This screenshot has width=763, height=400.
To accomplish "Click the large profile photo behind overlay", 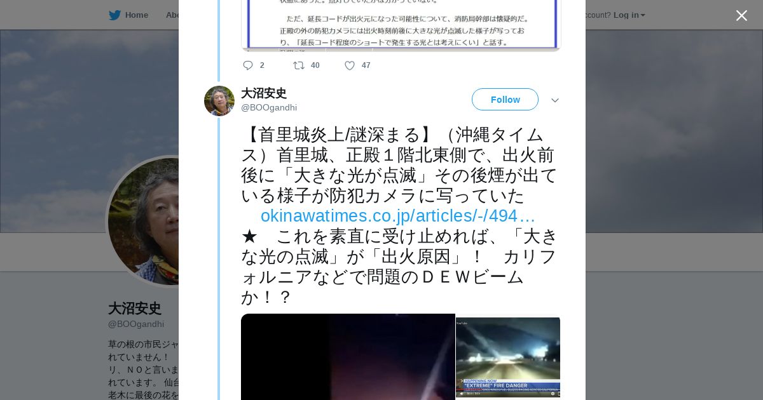I will point(143,221).
